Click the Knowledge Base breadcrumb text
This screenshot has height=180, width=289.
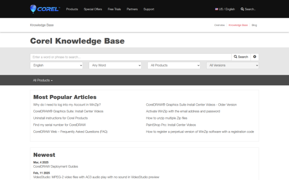pos(42,25)
